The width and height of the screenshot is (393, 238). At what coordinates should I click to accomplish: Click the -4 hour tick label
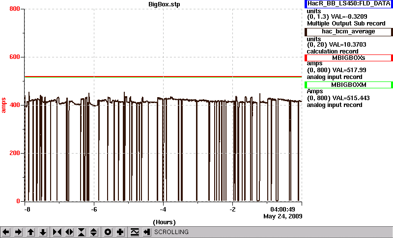pos(163,209)
